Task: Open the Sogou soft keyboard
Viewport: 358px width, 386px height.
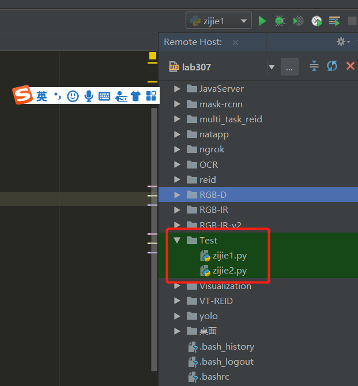Action: (104, 96)
